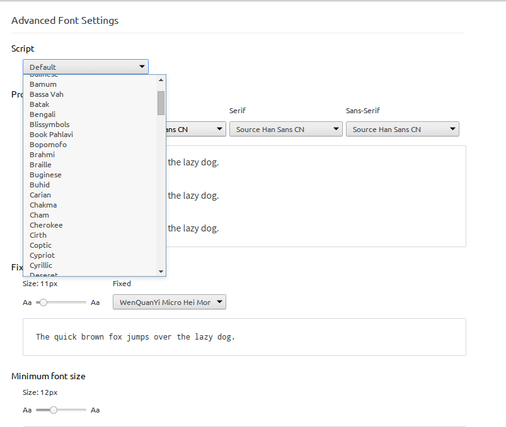Screen dimensions: 506x427
Task: Open the Script Default dropdown
Action: [x=86, y=67]
